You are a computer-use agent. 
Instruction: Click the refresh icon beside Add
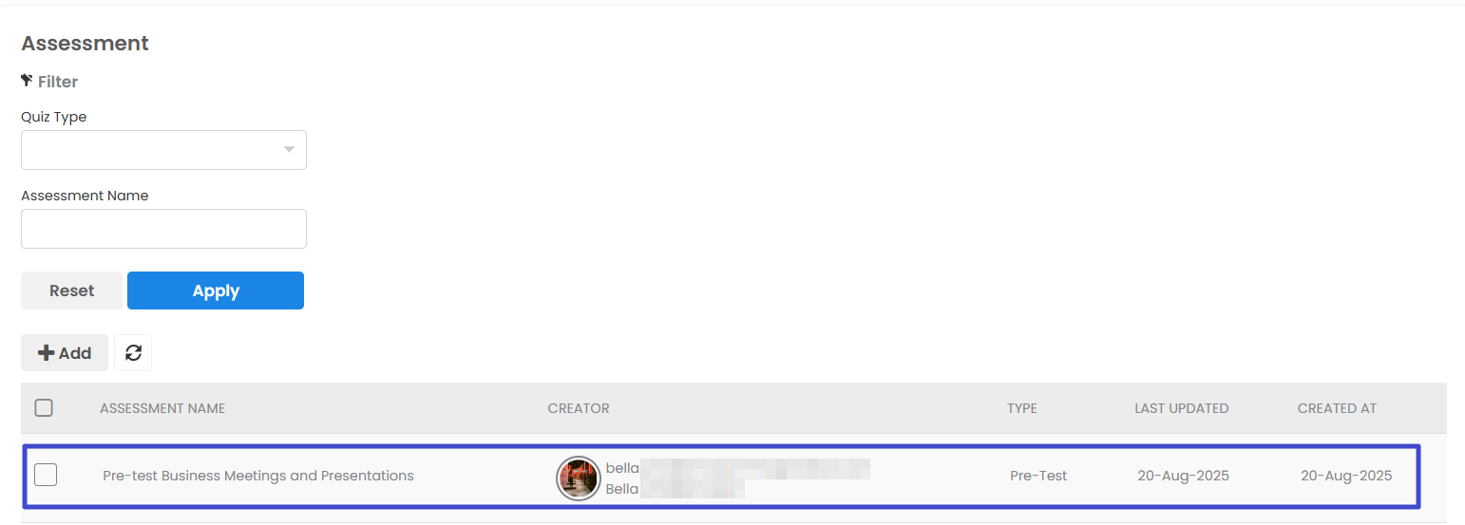pyautogui.click(x=133, y=352)
